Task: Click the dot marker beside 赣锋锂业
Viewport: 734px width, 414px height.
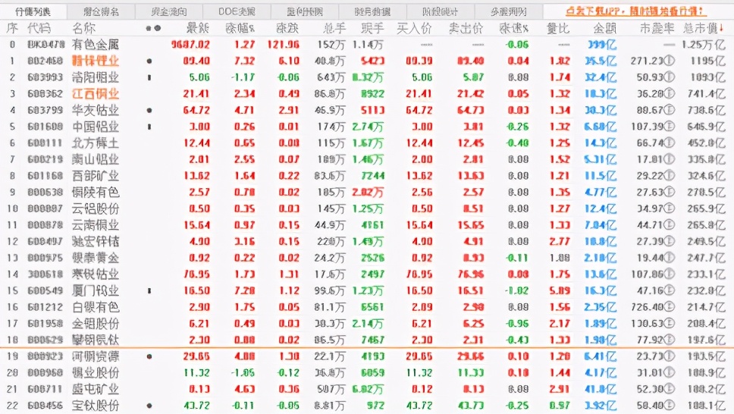Action: 149,61
